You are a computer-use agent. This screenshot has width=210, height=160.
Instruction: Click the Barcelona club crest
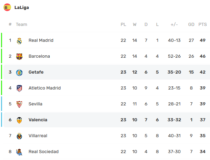[x=19, y=56]
